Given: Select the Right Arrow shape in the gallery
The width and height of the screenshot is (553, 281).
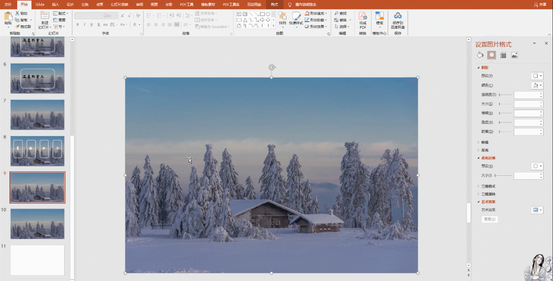Looking at the screenshot, I should pyautogui.click(x=262, y=20).
